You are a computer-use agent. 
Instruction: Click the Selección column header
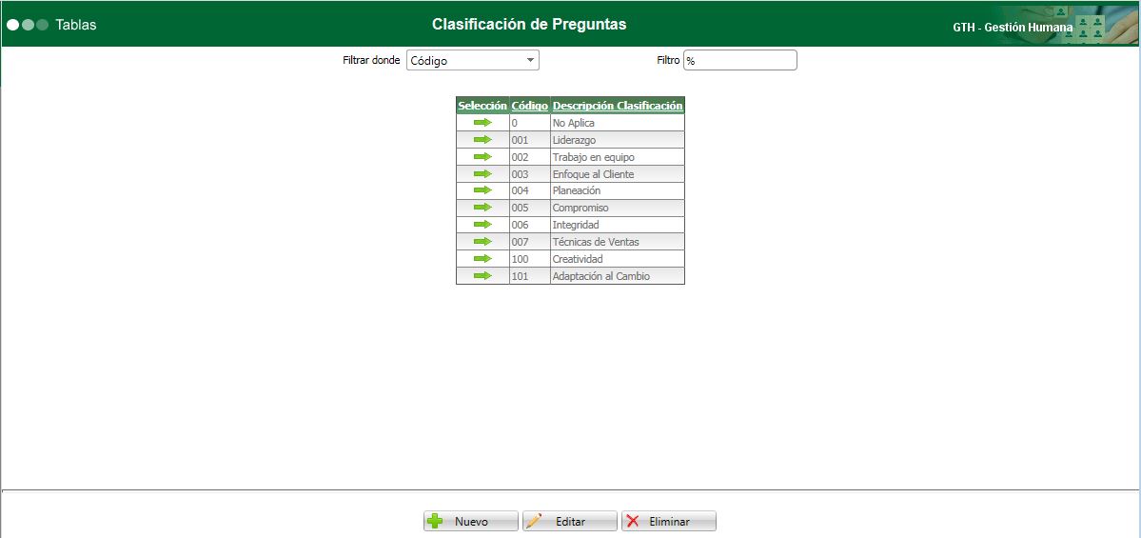click(482, 106)
